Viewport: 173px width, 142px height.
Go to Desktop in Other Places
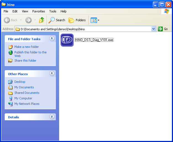(x=20, y=82)
